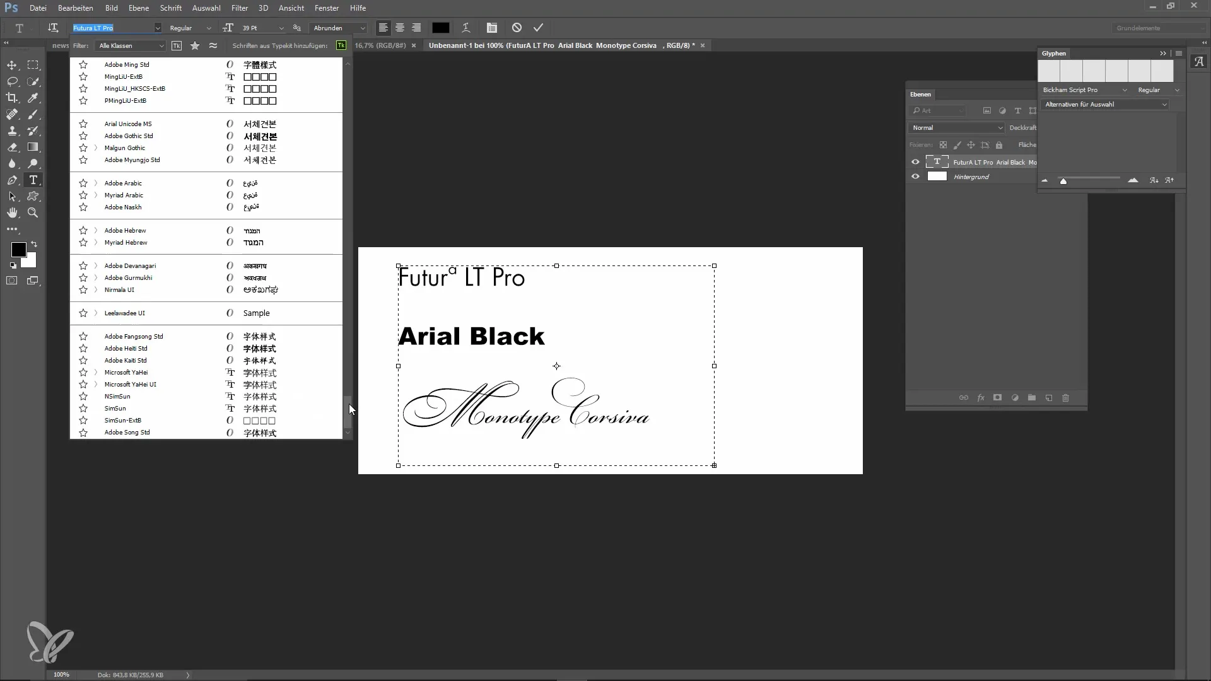Open the Datei menu
1211x681 pixels.
[x=38, y=8]
